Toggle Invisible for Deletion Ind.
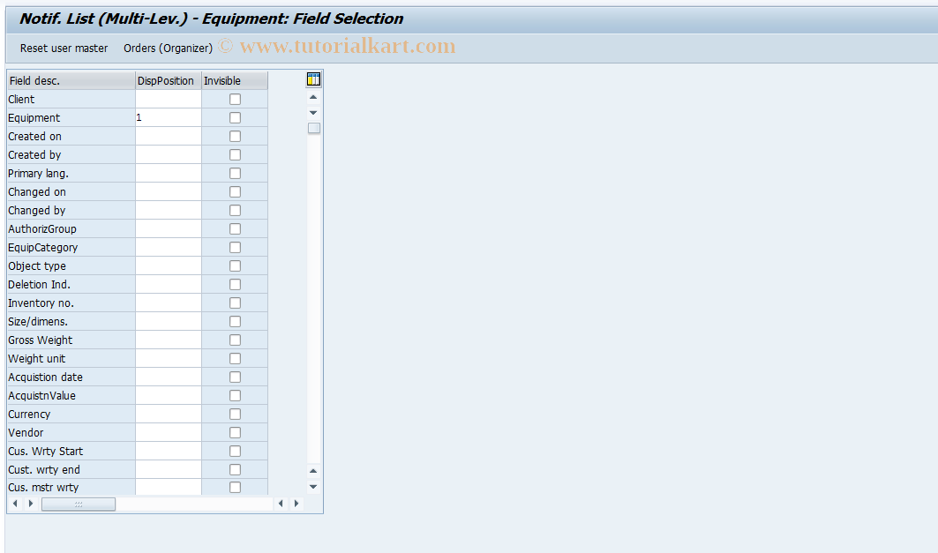The width and height of the screenshot is (938, 553). 235,285
